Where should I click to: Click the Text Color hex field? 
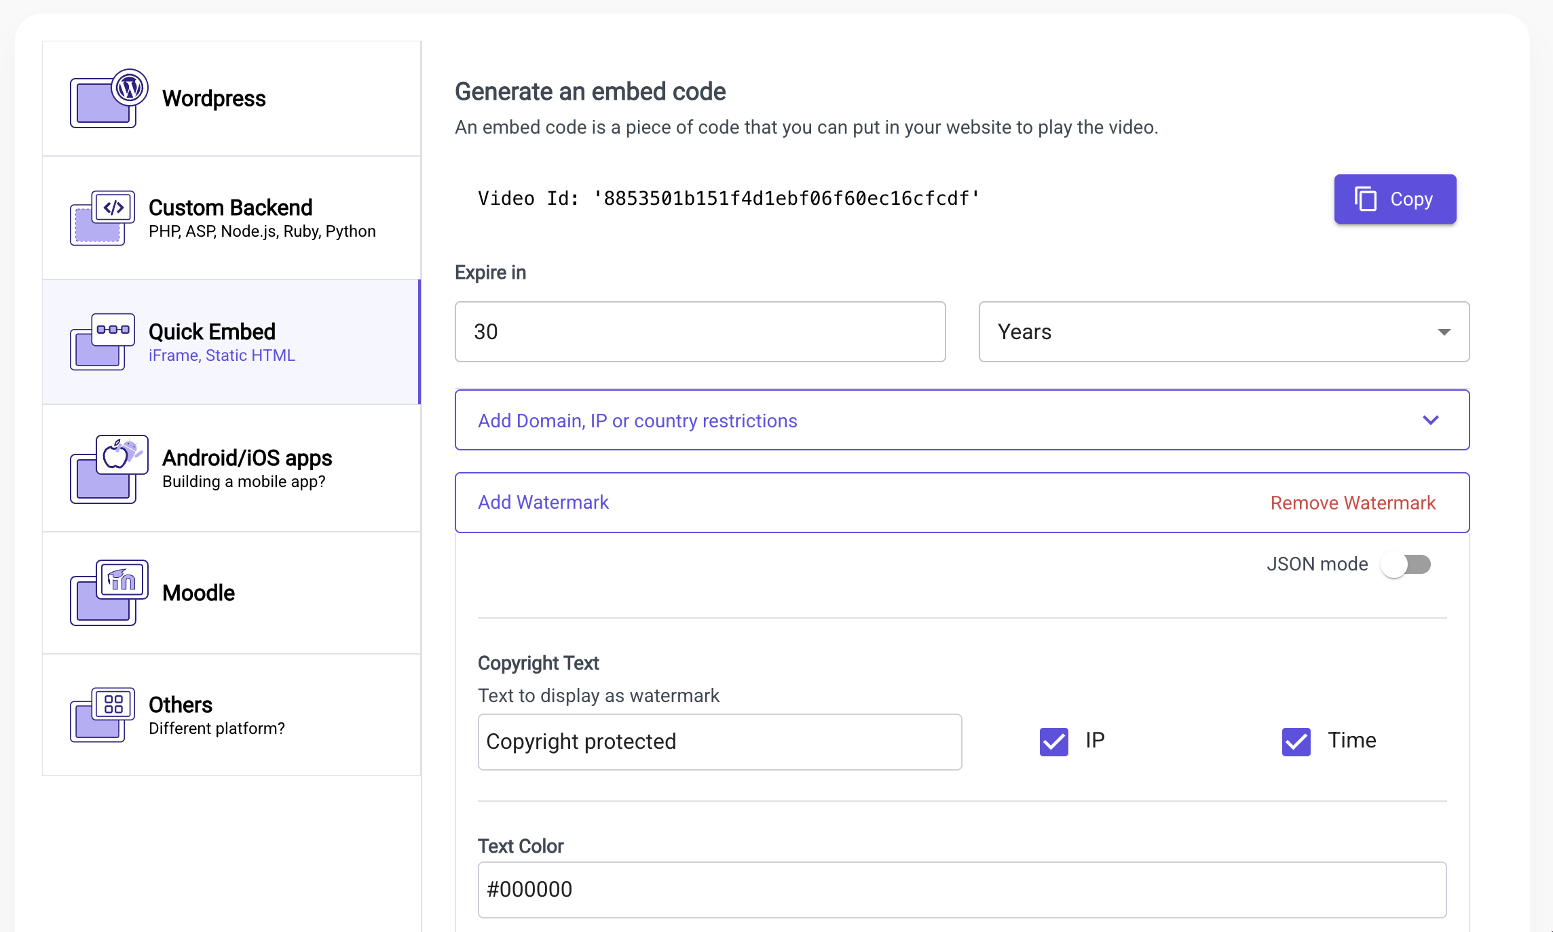(961, 889)
